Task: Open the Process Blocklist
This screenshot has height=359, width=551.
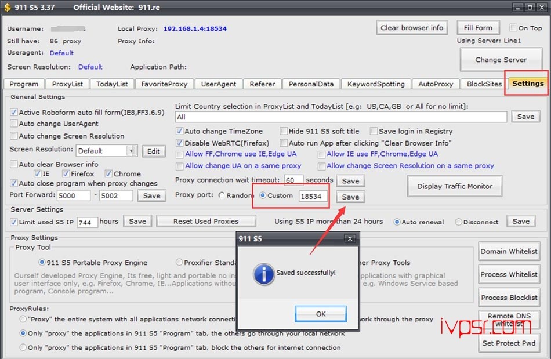Action: click(509, 298)
